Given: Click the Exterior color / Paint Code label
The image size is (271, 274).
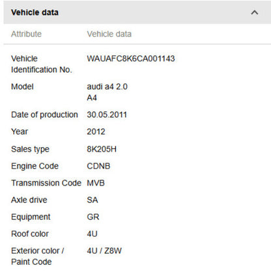Looking at the screenshot, I should point(37,256).
